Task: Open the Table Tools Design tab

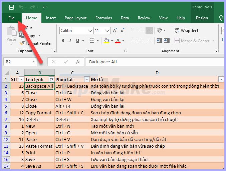Action: tap(202, 18)
